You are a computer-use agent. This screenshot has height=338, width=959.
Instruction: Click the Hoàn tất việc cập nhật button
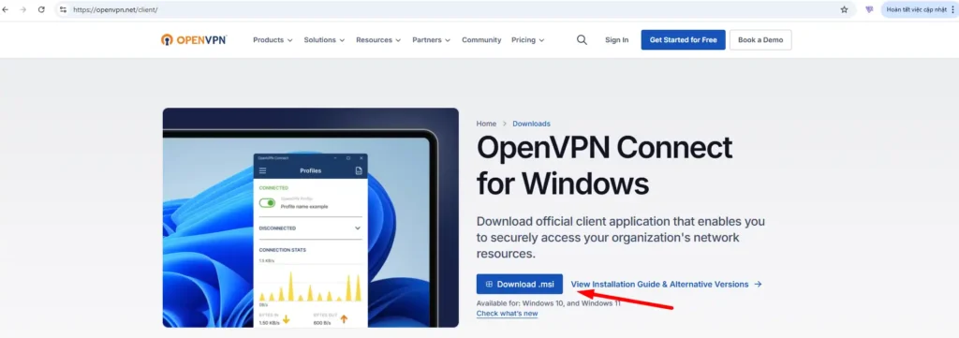click(920, 9)
